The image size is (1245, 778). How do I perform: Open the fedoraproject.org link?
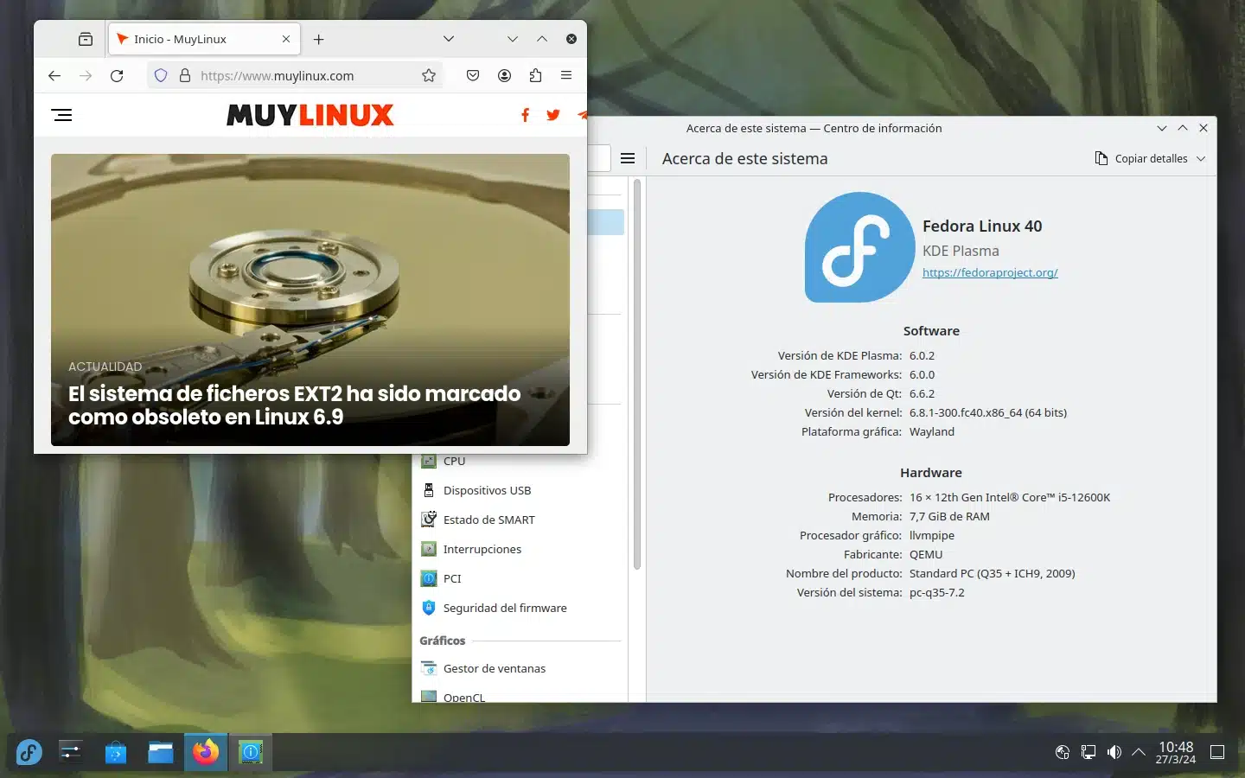click(x=990, y=272)
